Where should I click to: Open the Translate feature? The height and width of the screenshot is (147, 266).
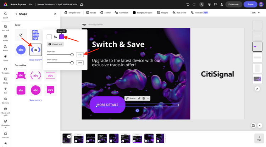(199, 13)
